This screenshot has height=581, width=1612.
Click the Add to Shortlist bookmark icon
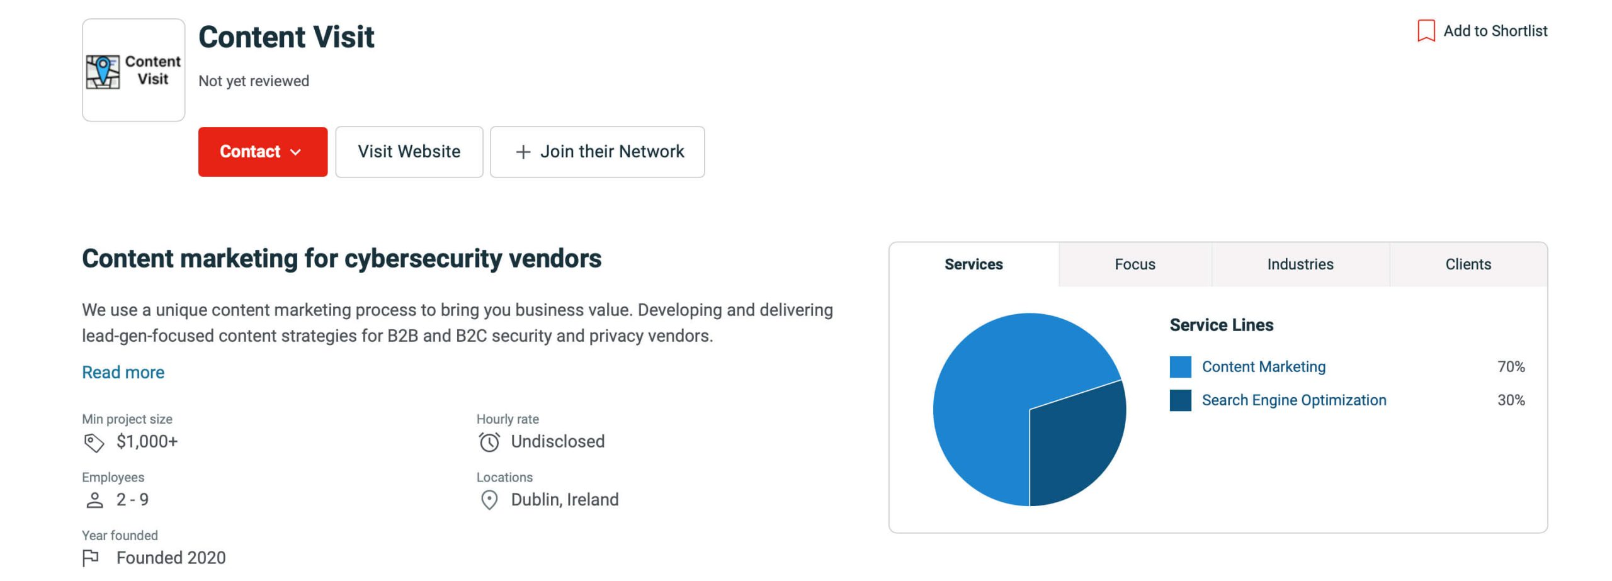point(1426,31)
